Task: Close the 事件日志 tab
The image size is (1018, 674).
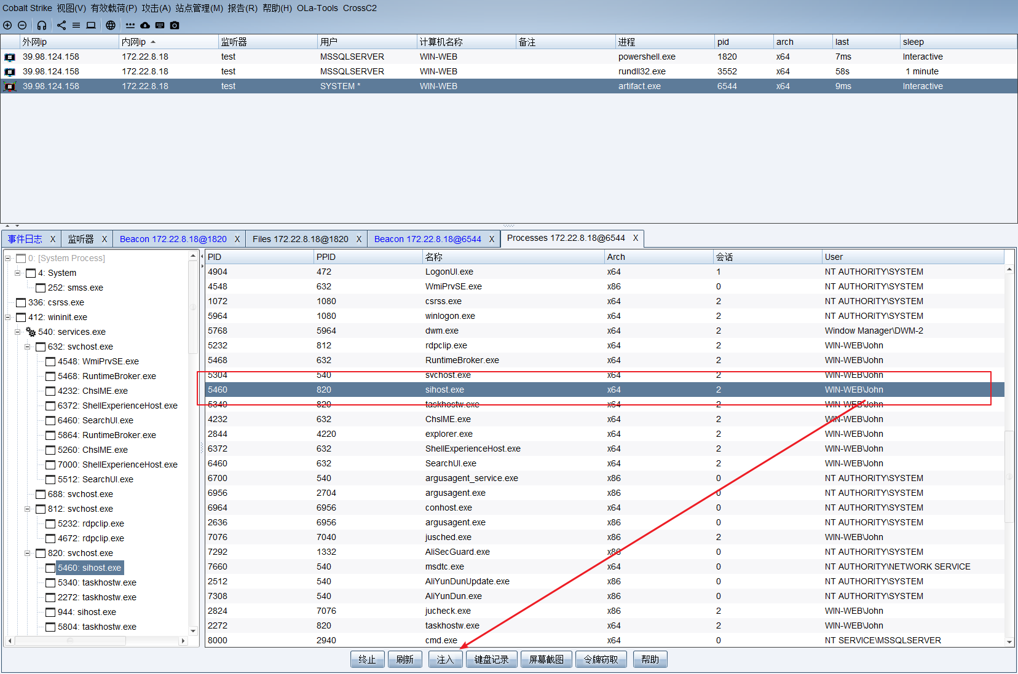Action: point(53,239)
